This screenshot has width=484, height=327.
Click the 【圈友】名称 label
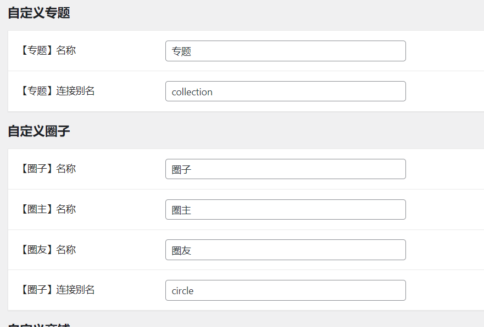48,249
